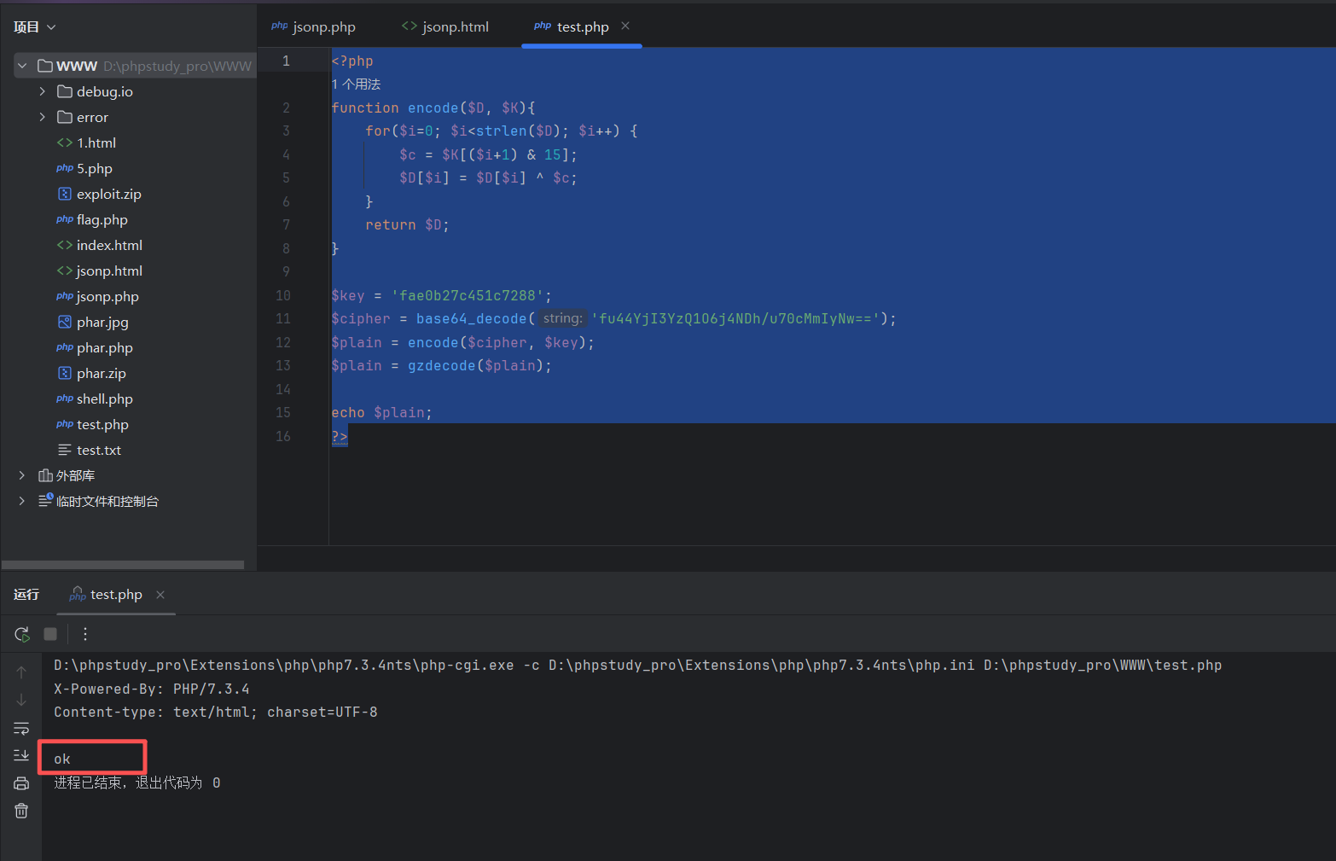Toggle soft-wrap in the console
The width and height of the screenshot is (1336, 861).
click(21, 729)
